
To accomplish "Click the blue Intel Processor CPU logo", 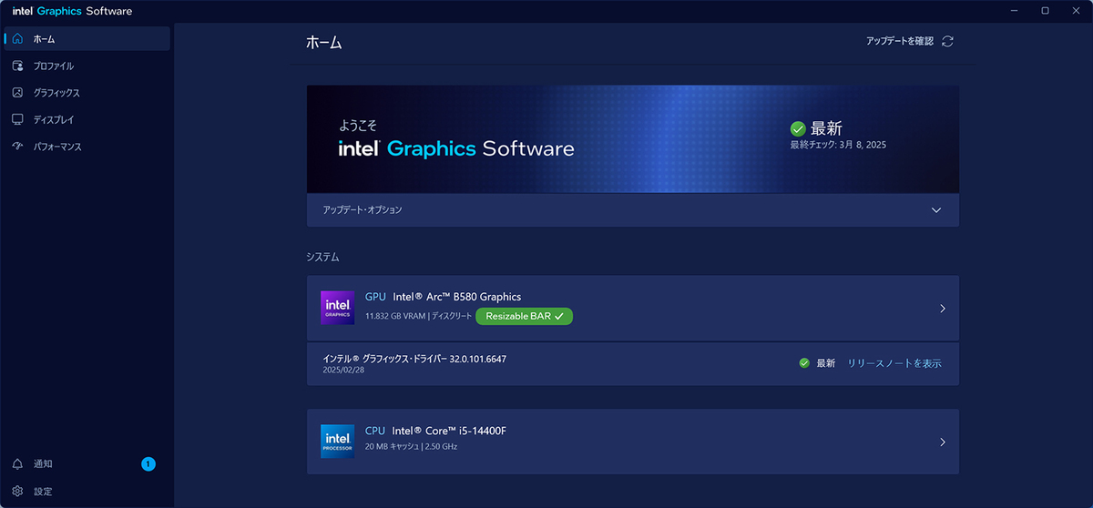I will click(x=338, y=441).
